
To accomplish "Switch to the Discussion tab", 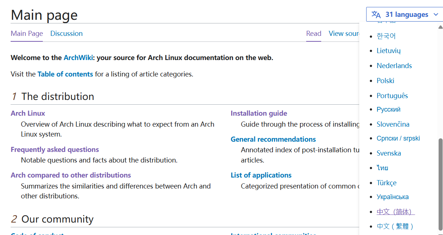I will [67, 34].
